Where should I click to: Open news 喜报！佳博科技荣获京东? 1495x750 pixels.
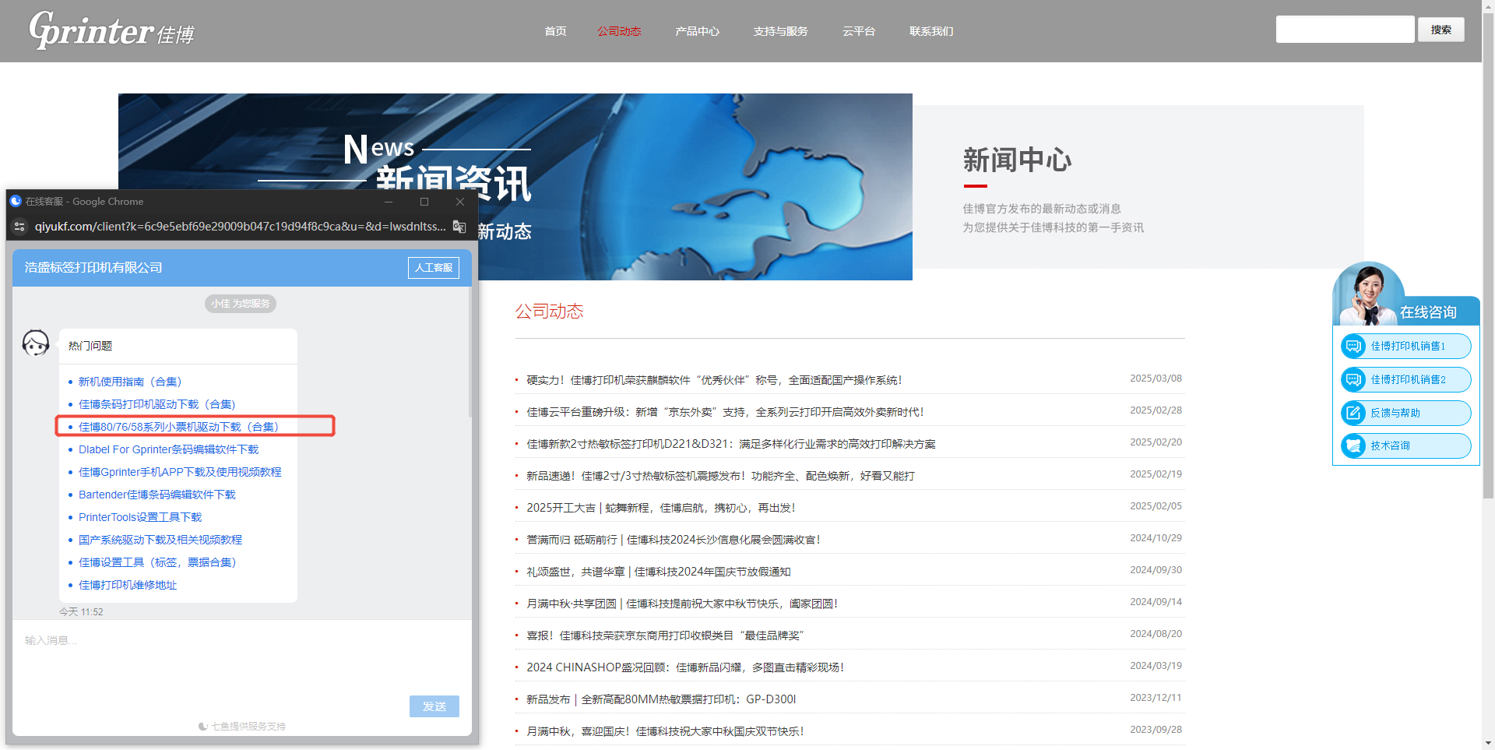[x=665, y=636]
